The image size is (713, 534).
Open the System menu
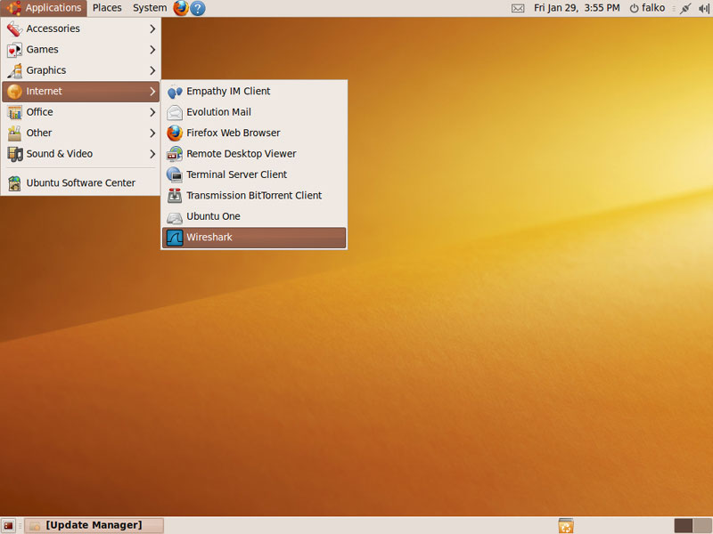pos(149,8)
